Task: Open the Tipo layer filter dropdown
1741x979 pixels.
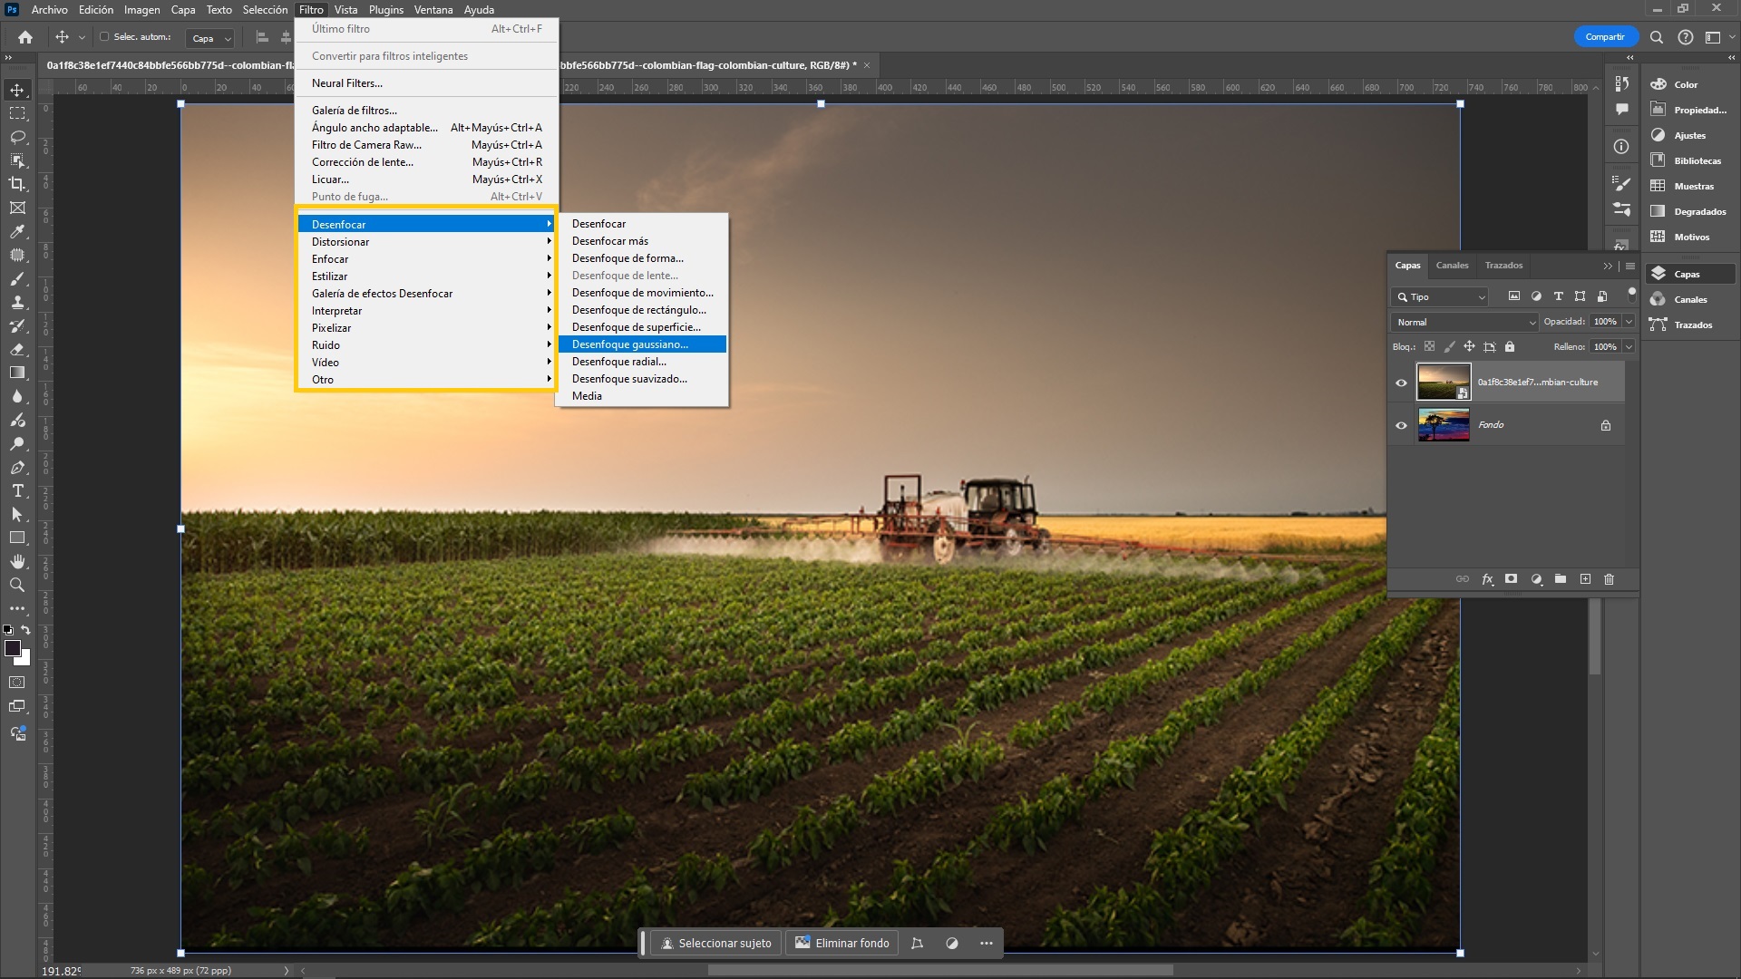Action: coord(1440,296)
